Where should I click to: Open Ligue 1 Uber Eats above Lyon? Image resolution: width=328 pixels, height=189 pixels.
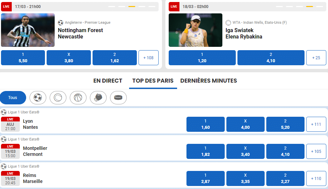[23, 112]
